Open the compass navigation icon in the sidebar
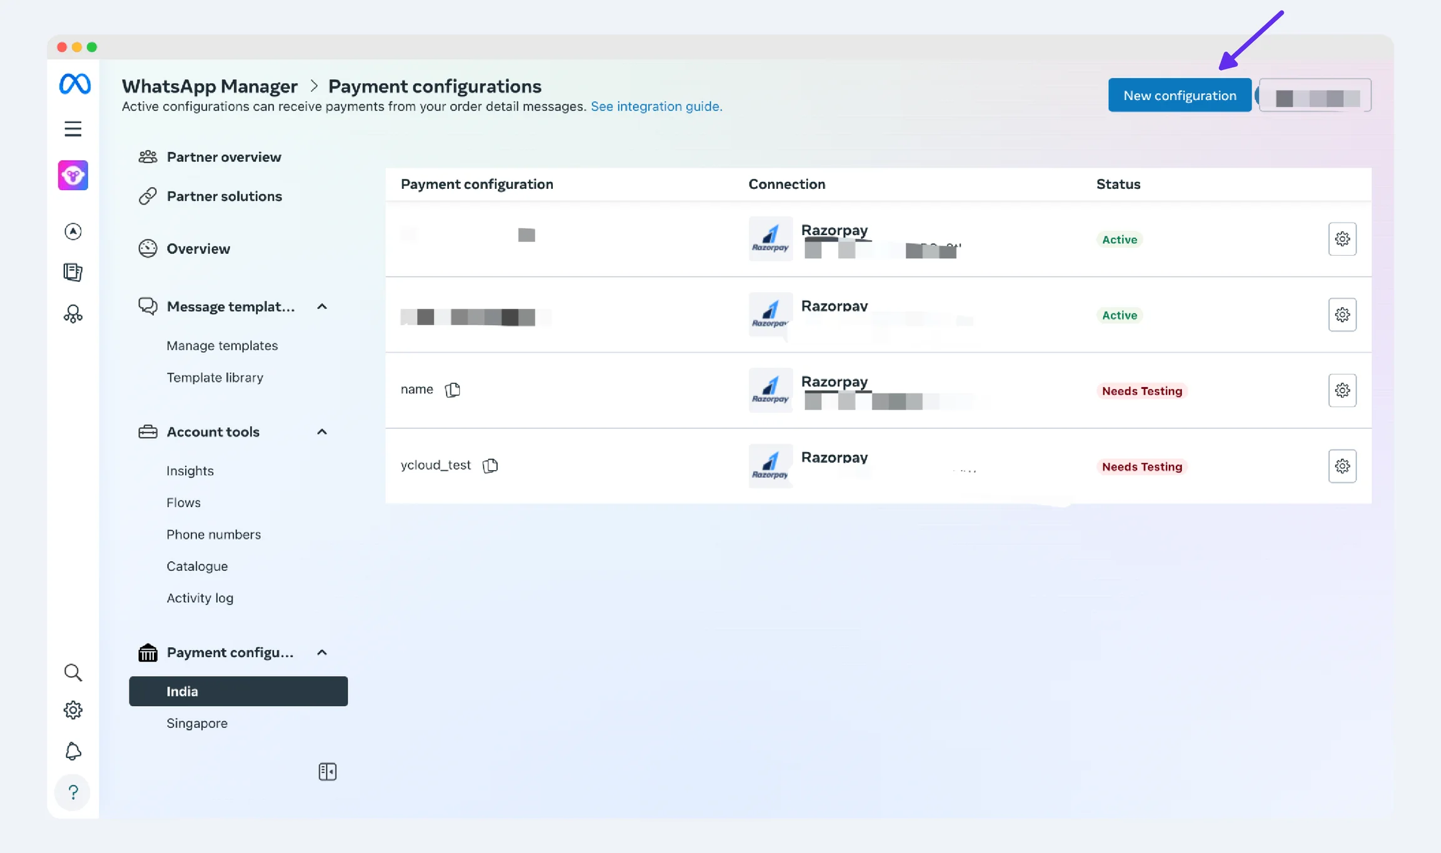Image resolution: width=1441 pixels, height=853 pixels. click(x=73, y=231)
